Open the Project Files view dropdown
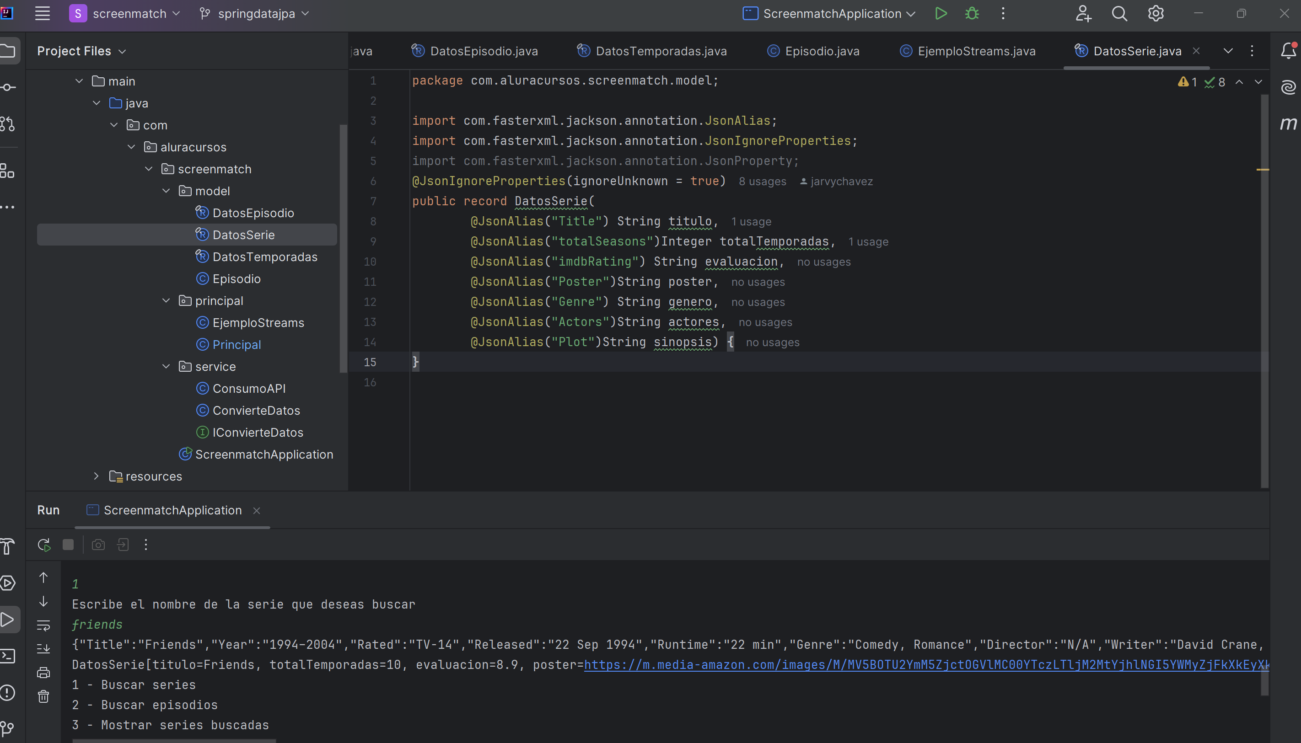The height and width of the screenshot is (743, 1301). click(x=81, y=51)
